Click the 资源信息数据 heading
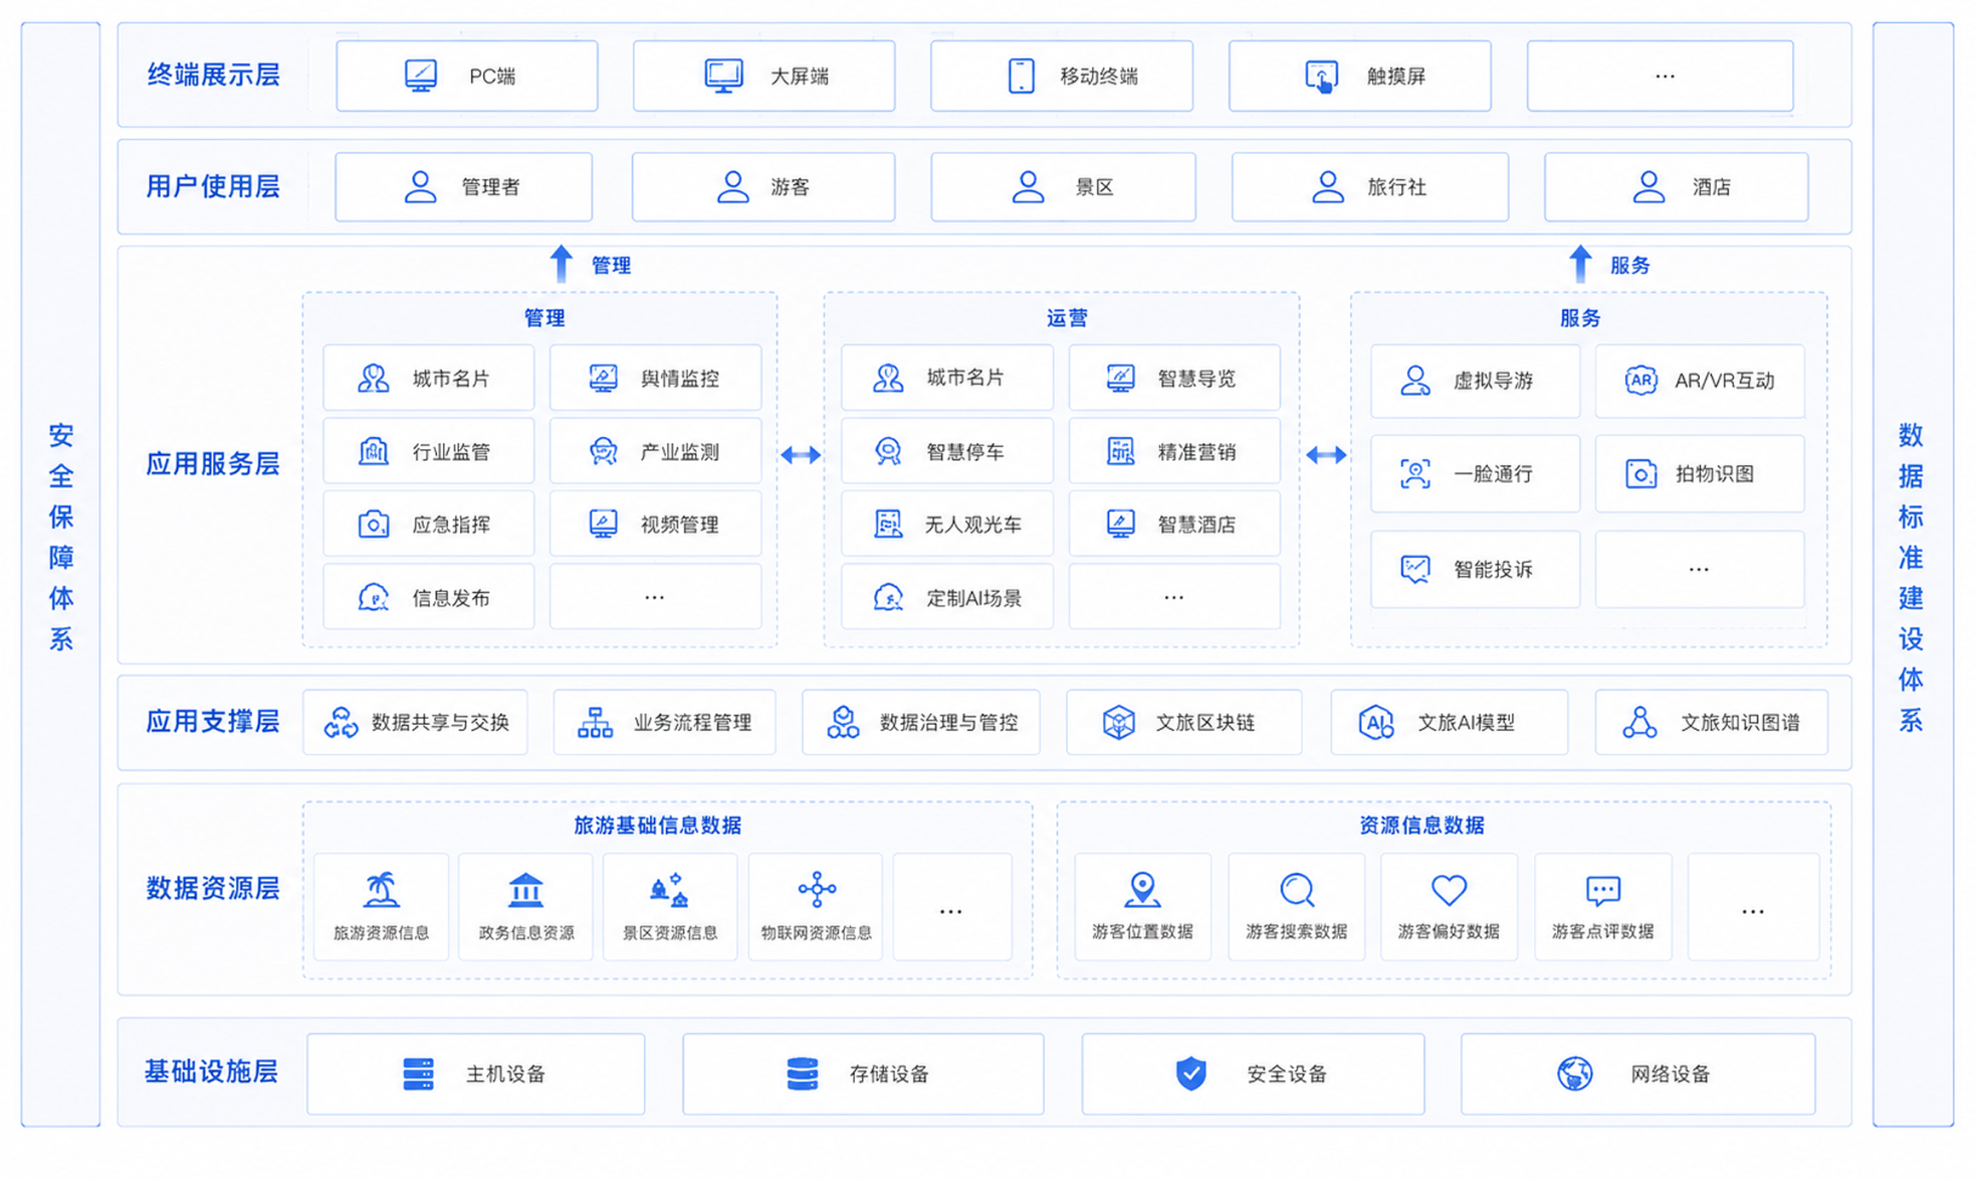The width and height of the screenshot is (1976, 1179). 1422,825
